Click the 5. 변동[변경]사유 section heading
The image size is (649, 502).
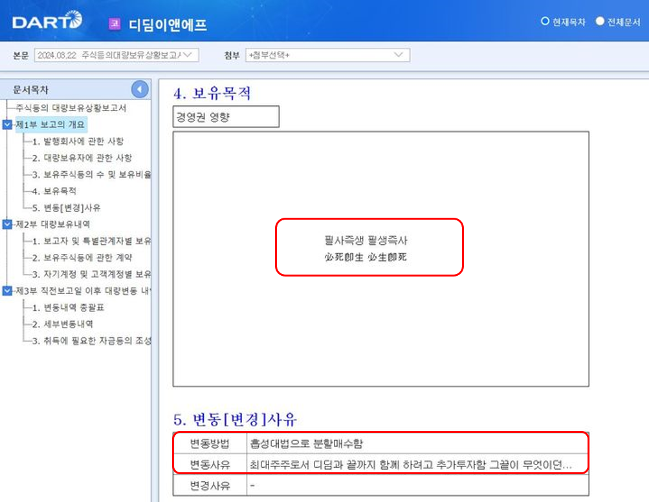pos(235,419)
